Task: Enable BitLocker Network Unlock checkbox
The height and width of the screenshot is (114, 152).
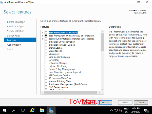Action: 46,45
